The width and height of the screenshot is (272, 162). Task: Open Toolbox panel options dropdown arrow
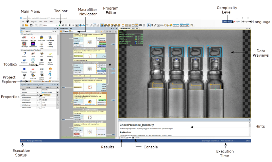click(x=55, y=29)
